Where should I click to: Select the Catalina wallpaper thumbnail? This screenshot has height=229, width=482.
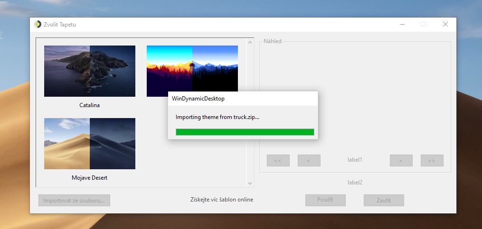click(x=90, y=71)
